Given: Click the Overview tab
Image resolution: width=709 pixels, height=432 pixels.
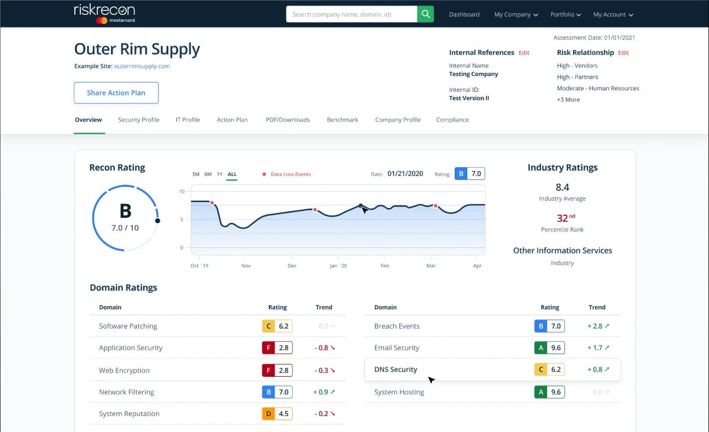Looking at the screenshot, I should click(x=88, y=120).
